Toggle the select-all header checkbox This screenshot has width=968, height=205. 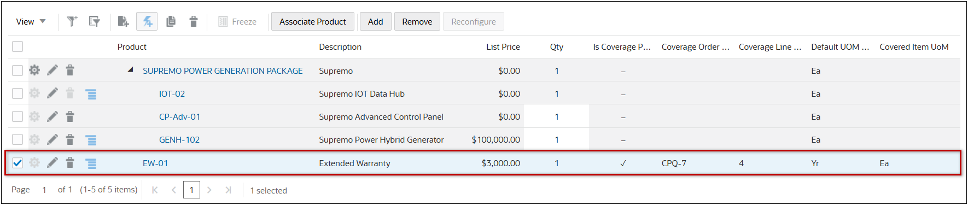tap(18, 46)
